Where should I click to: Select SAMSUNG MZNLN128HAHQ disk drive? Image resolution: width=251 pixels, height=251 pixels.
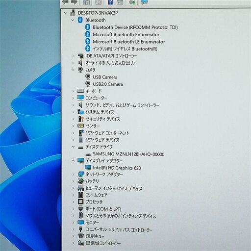[128, 154]
